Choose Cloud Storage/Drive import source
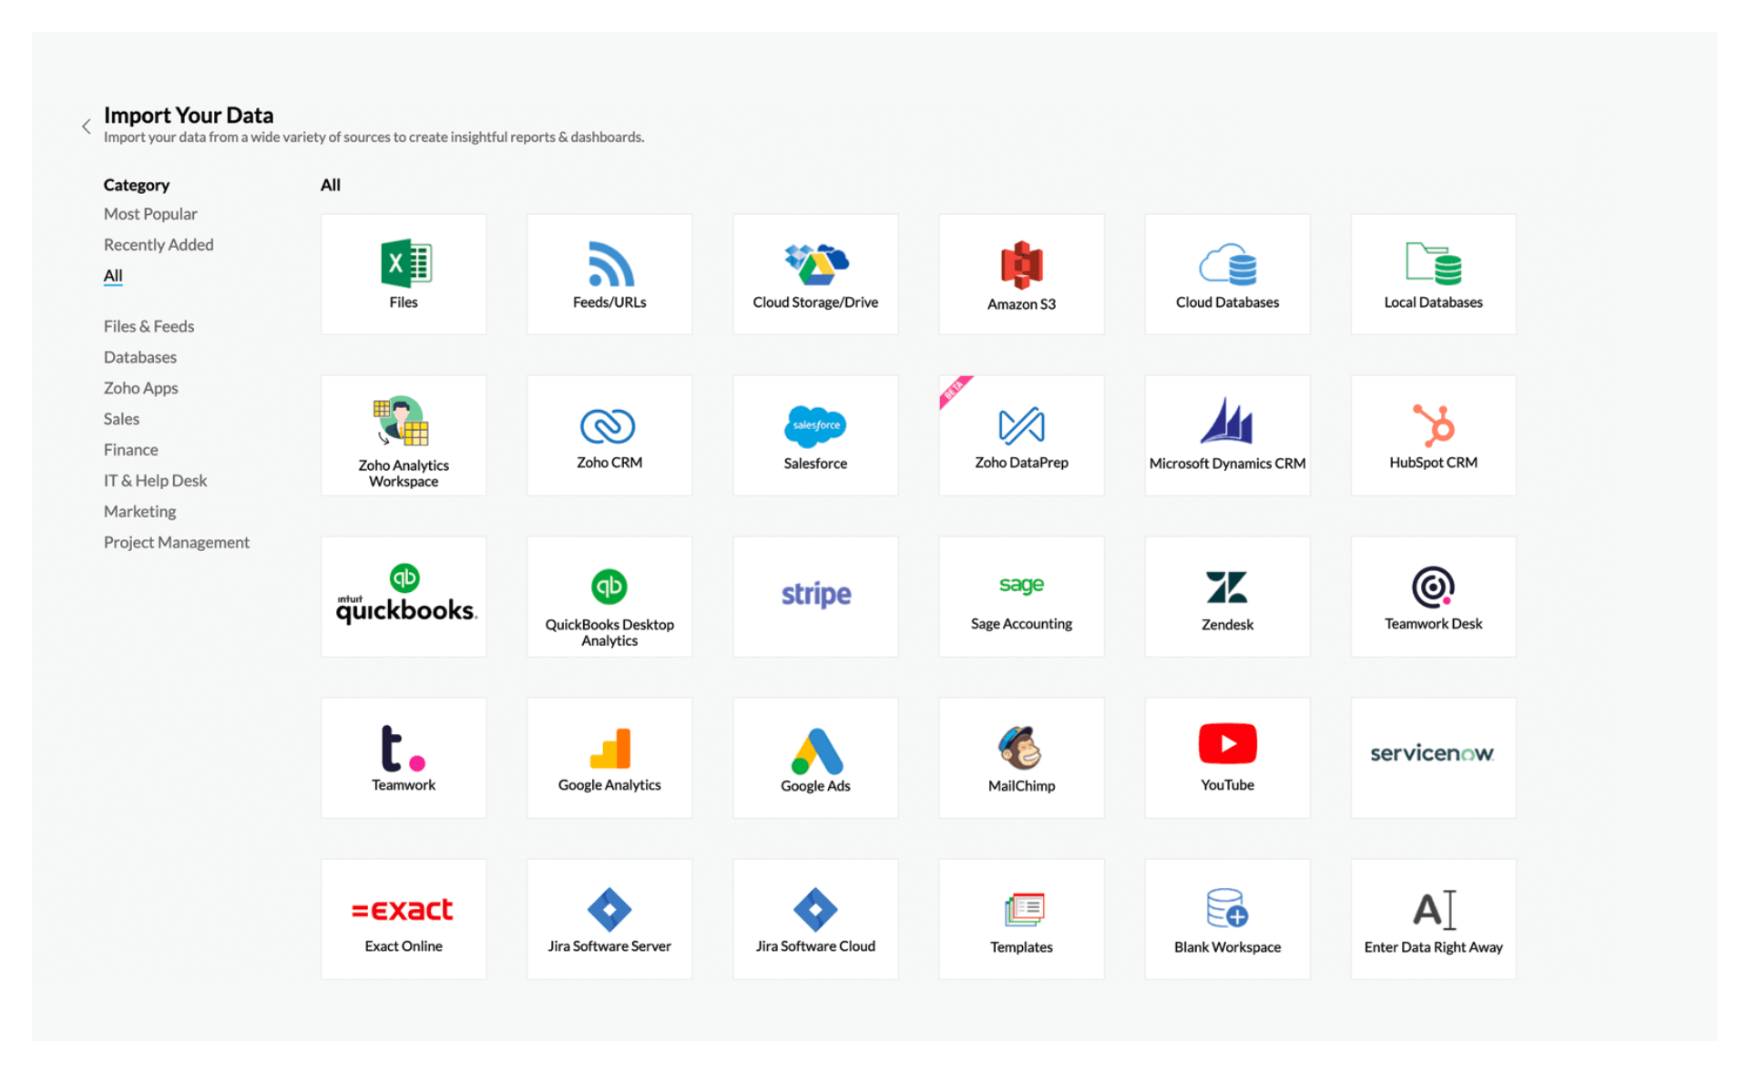Image resolution: width=1749 pixels, height=1073 pixels. 815,274
